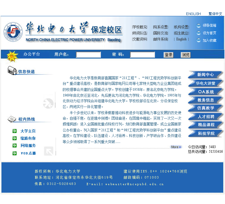
Task: Click the university round logo emblem
Action: [13, 32]
